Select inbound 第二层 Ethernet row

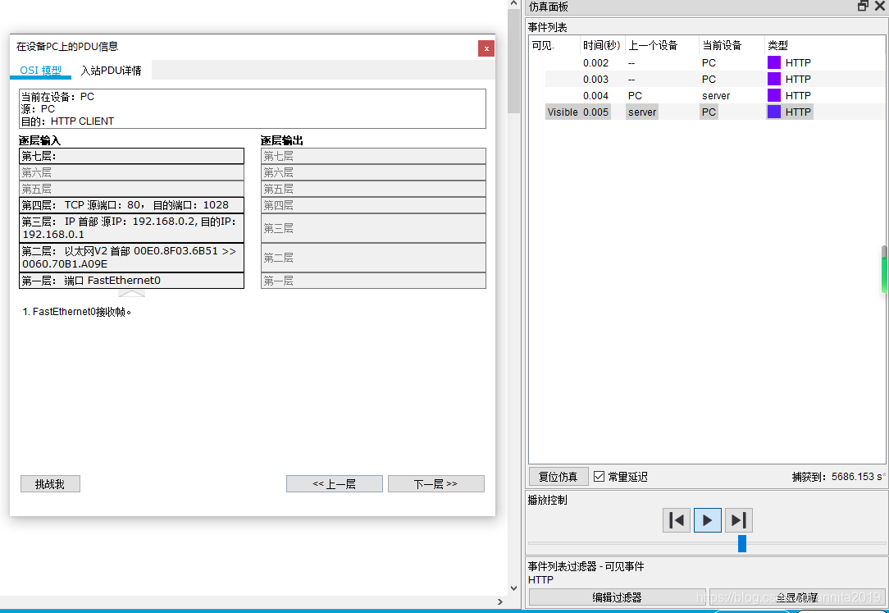(x=131, y=258)
